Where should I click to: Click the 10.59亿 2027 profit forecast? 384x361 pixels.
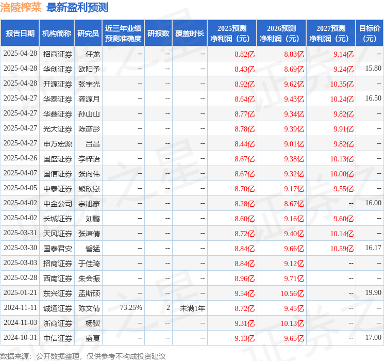click(342, 249)
